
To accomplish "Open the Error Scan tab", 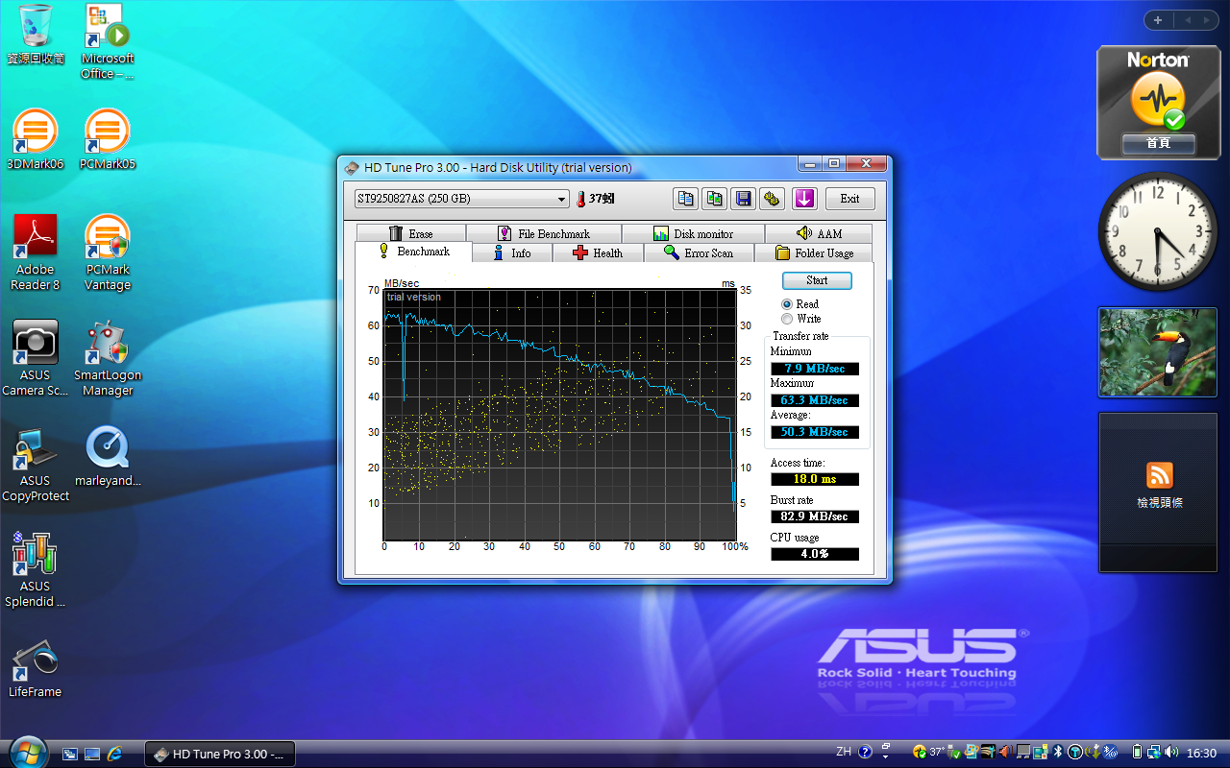I will (x=699, y=253).
